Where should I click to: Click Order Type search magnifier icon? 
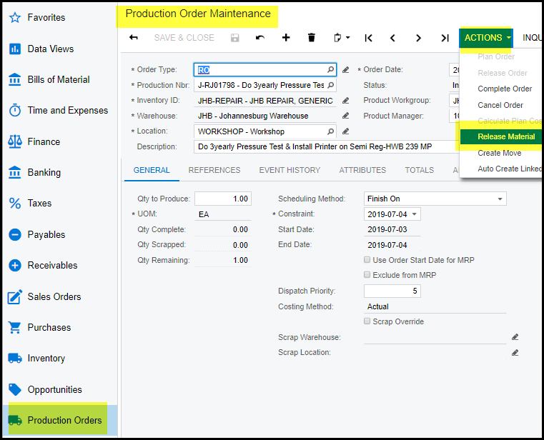(330, 70)
